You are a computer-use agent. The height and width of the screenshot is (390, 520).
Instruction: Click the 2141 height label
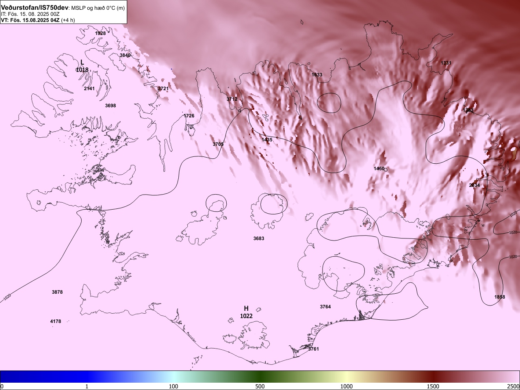(89, 89)
